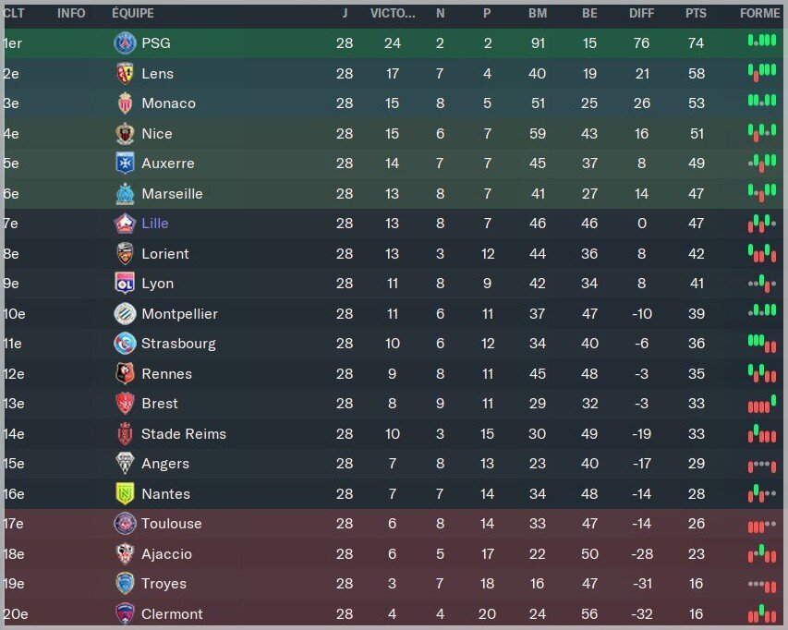
Task: Select the Clermont row in 20th place
Action: point(394,614)
